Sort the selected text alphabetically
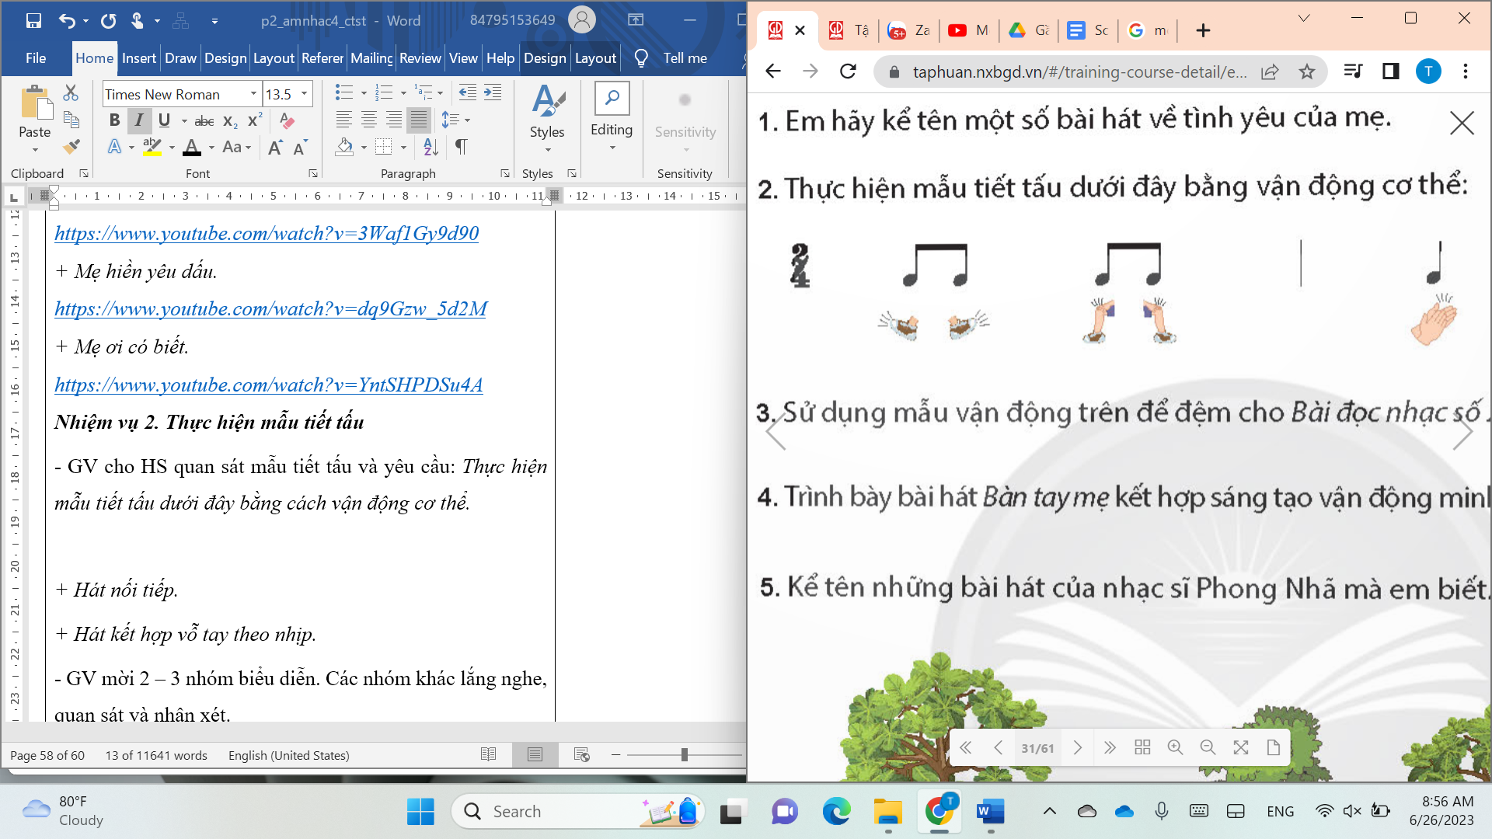Image resolution: width=1492 pixels, height=839 pixels. pos(431,146)
